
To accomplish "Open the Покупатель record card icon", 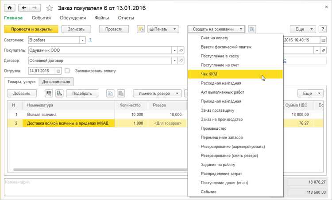I will point(181,50).
